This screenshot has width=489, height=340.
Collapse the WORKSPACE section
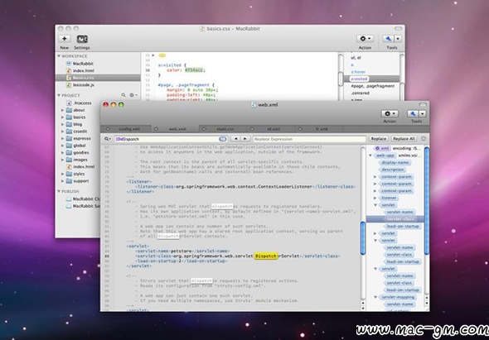pyautogui.click(x=59, y=56)
